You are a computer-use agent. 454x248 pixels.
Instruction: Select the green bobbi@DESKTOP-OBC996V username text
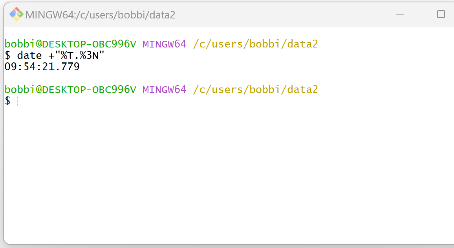click(70, 44)
